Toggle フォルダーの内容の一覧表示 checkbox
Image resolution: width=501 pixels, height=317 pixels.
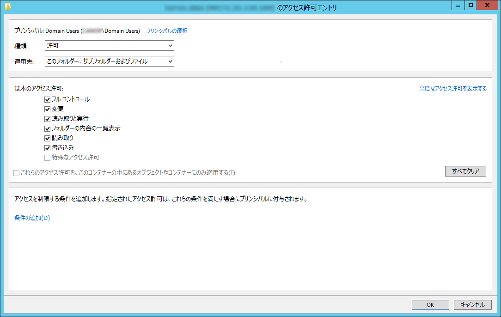[x=47, y=128]
